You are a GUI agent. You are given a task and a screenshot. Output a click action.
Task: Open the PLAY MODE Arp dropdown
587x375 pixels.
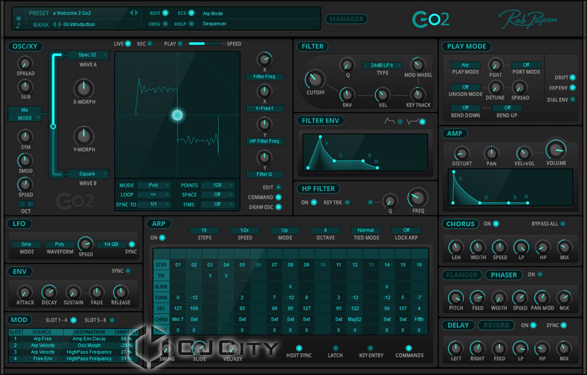point(465,65)
